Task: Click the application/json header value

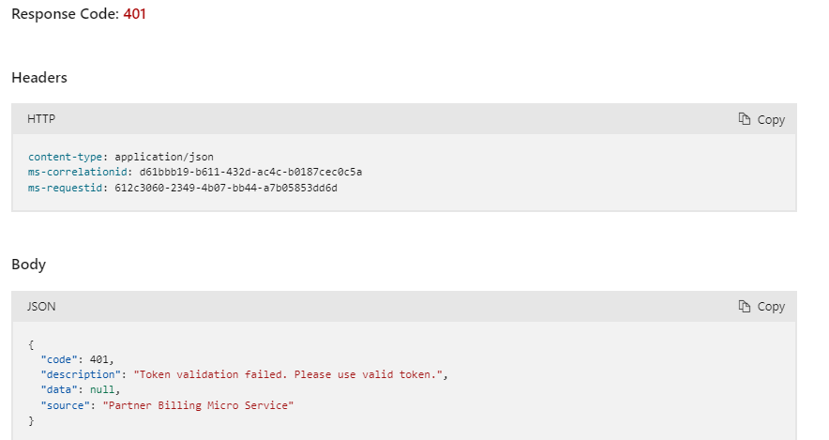Action: (164, 157)
